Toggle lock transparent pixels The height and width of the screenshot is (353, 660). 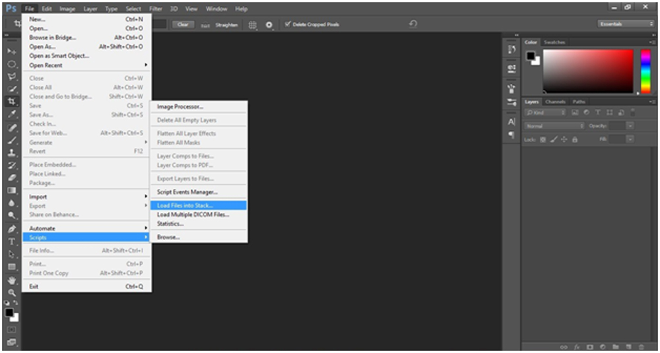[543, 139]
